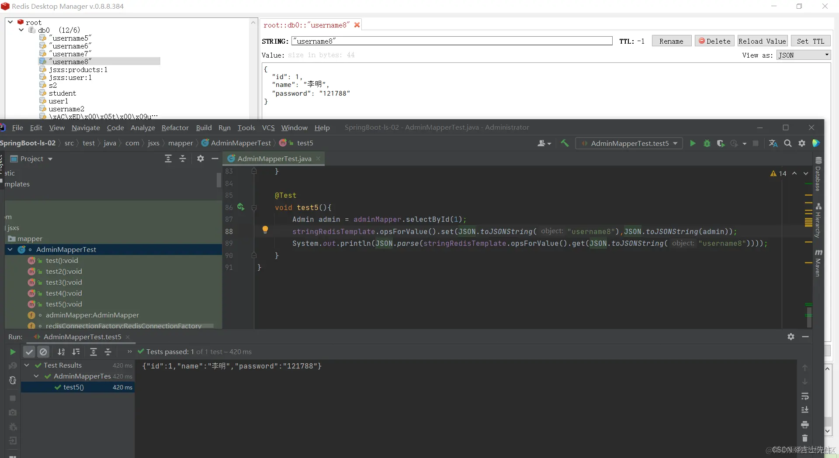839x458 pixels.
Task: Open the AdminMapperTest.test5 run configuration dropdown
Action: [x=629, y=143]
